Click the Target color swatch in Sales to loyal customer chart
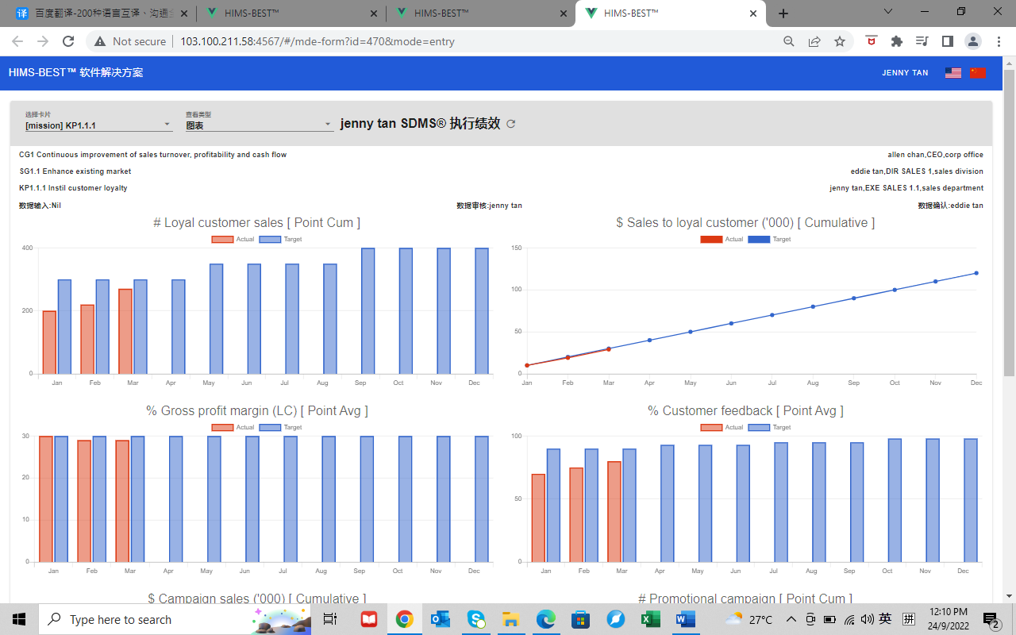Viewport: 1016px width, 635px height. [759, 239]
